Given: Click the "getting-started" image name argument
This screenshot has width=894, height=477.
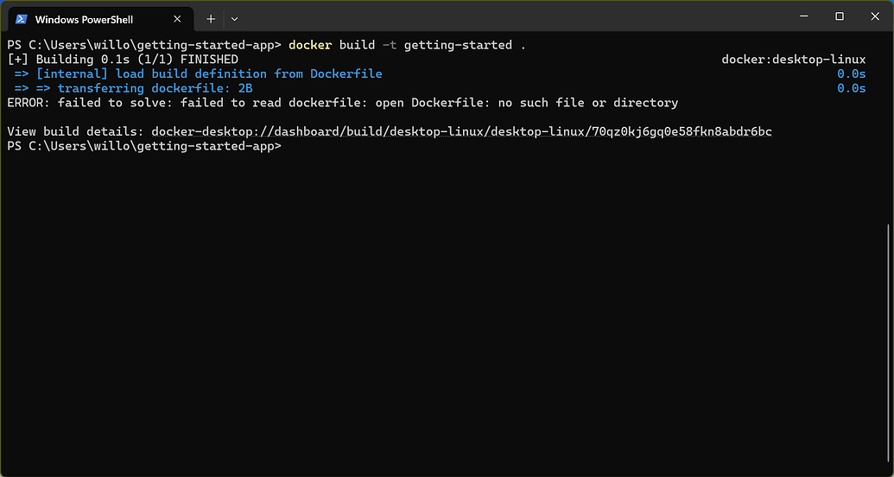Looking at the screenshot, I should click(x=458, y=45).
